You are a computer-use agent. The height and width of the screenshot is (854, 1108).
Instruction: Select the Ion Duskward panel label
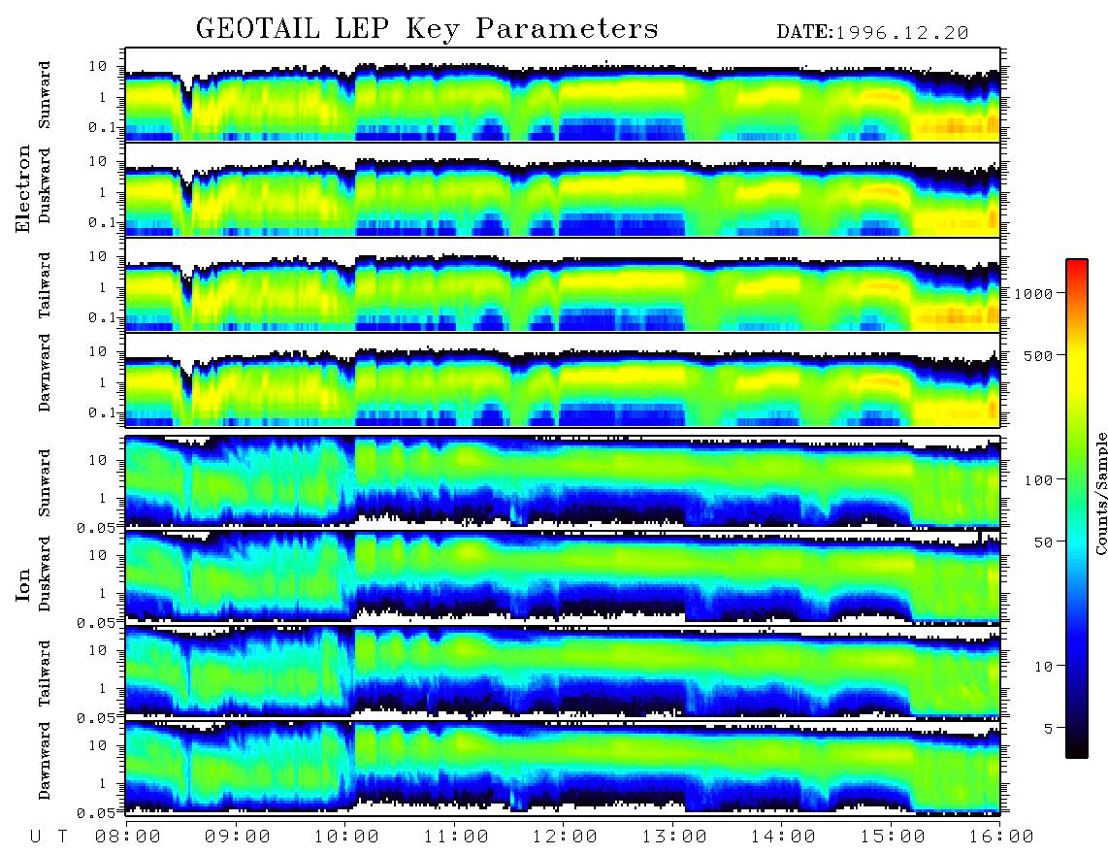(x=45, y=574)
